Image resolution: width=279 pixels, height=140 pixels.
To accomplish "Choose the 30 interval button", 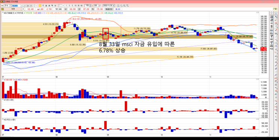I will (78, 6).
